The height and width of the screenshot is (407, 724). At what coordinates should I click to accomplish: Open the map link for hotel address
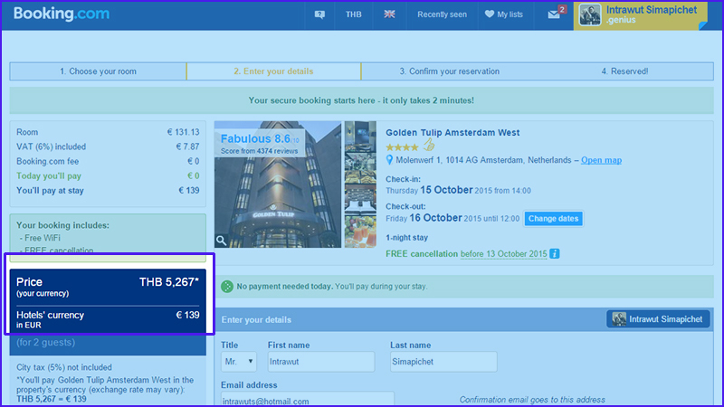coord(601,160)
